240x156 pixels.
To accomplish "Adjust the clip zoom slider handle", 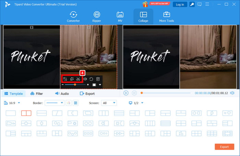I will pyautogui.click(x=75, y=85).
